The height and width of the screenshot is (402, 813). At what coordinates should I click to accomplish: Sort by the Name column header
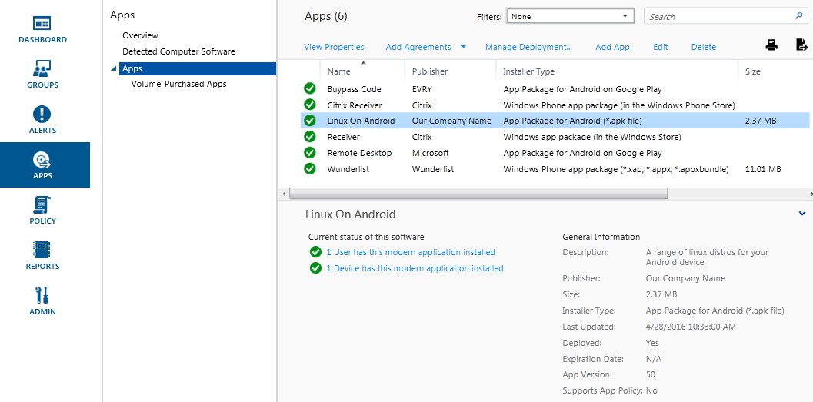click(x=338, y=71)
